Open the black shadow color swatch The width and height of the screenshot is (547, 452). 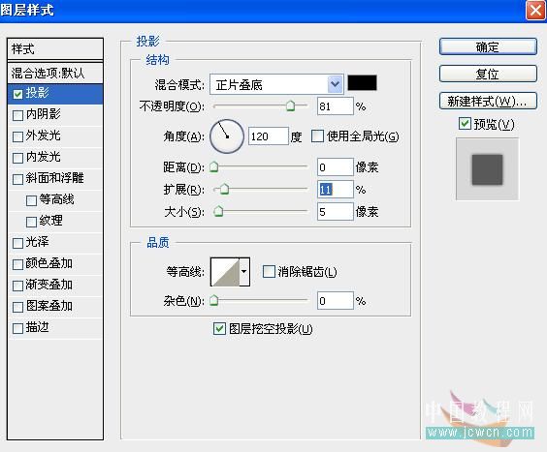[362, 83]
